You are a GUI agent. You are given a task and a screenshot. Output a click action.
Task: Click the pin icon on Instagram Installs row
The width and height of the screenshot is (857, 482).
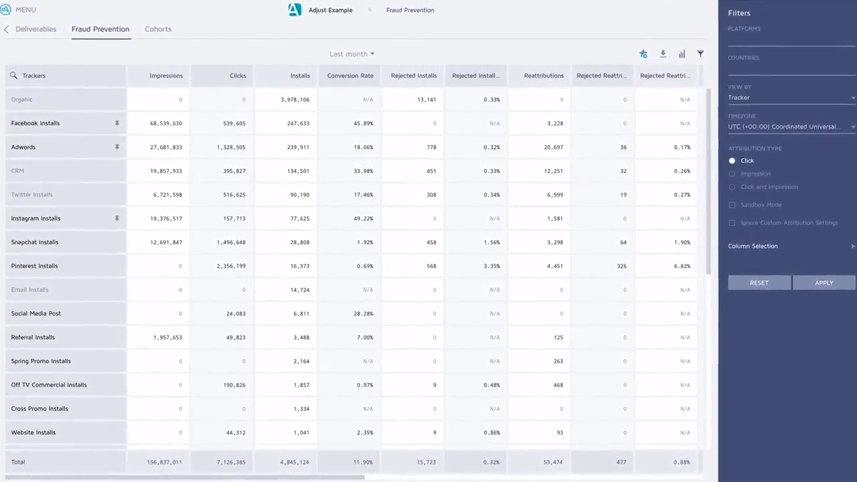(117, 219)
